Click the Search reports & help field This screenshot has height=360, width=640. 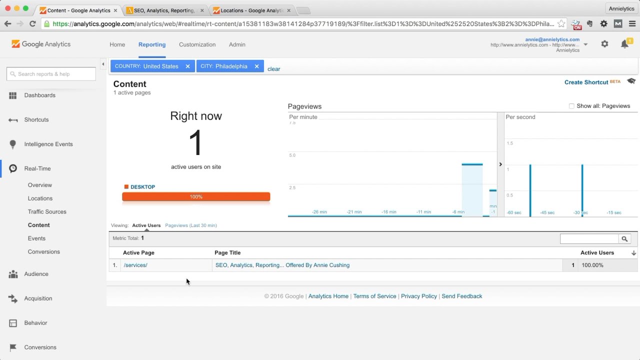point(51,74)
